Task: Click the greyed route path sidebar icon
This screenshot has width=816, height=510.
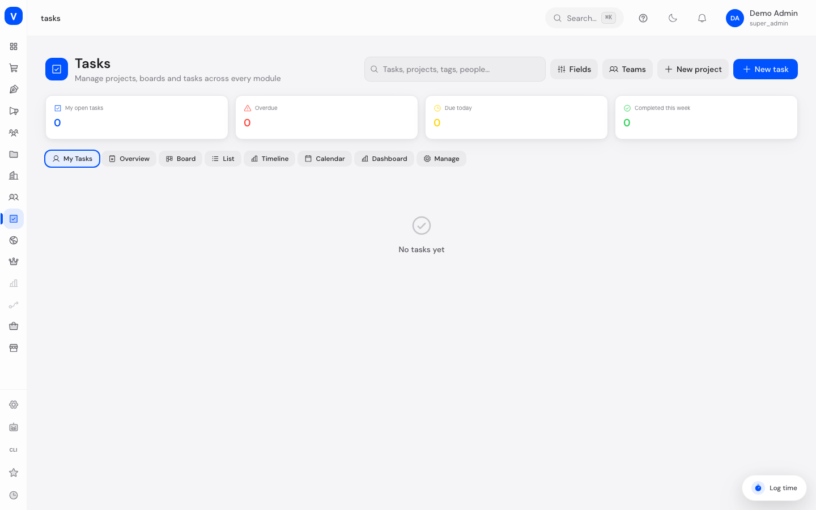Action: (x=14, y=305)
